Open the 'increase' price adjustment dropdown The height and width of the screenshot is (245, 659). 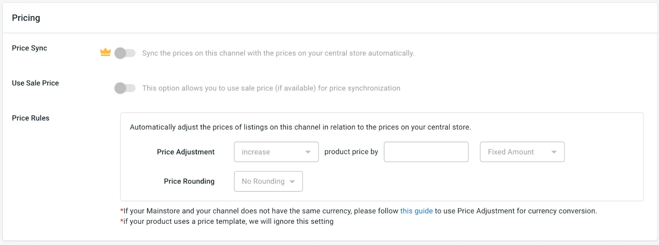click(276, 152)
